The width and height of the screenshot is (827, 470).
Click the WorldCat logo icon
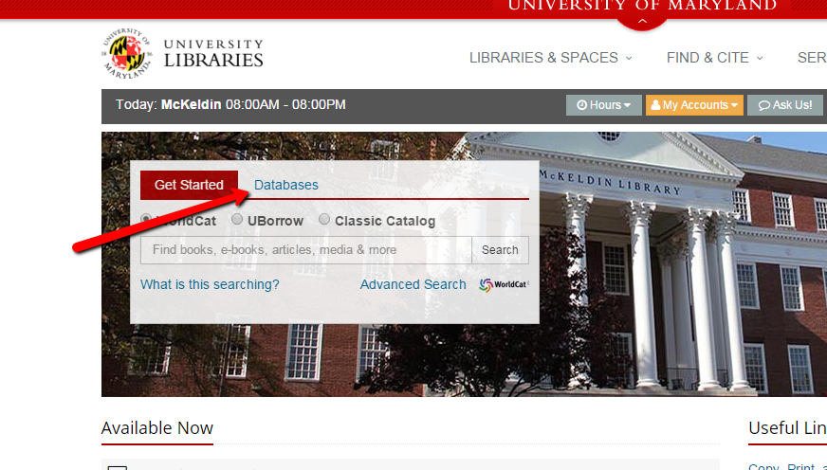486,285
